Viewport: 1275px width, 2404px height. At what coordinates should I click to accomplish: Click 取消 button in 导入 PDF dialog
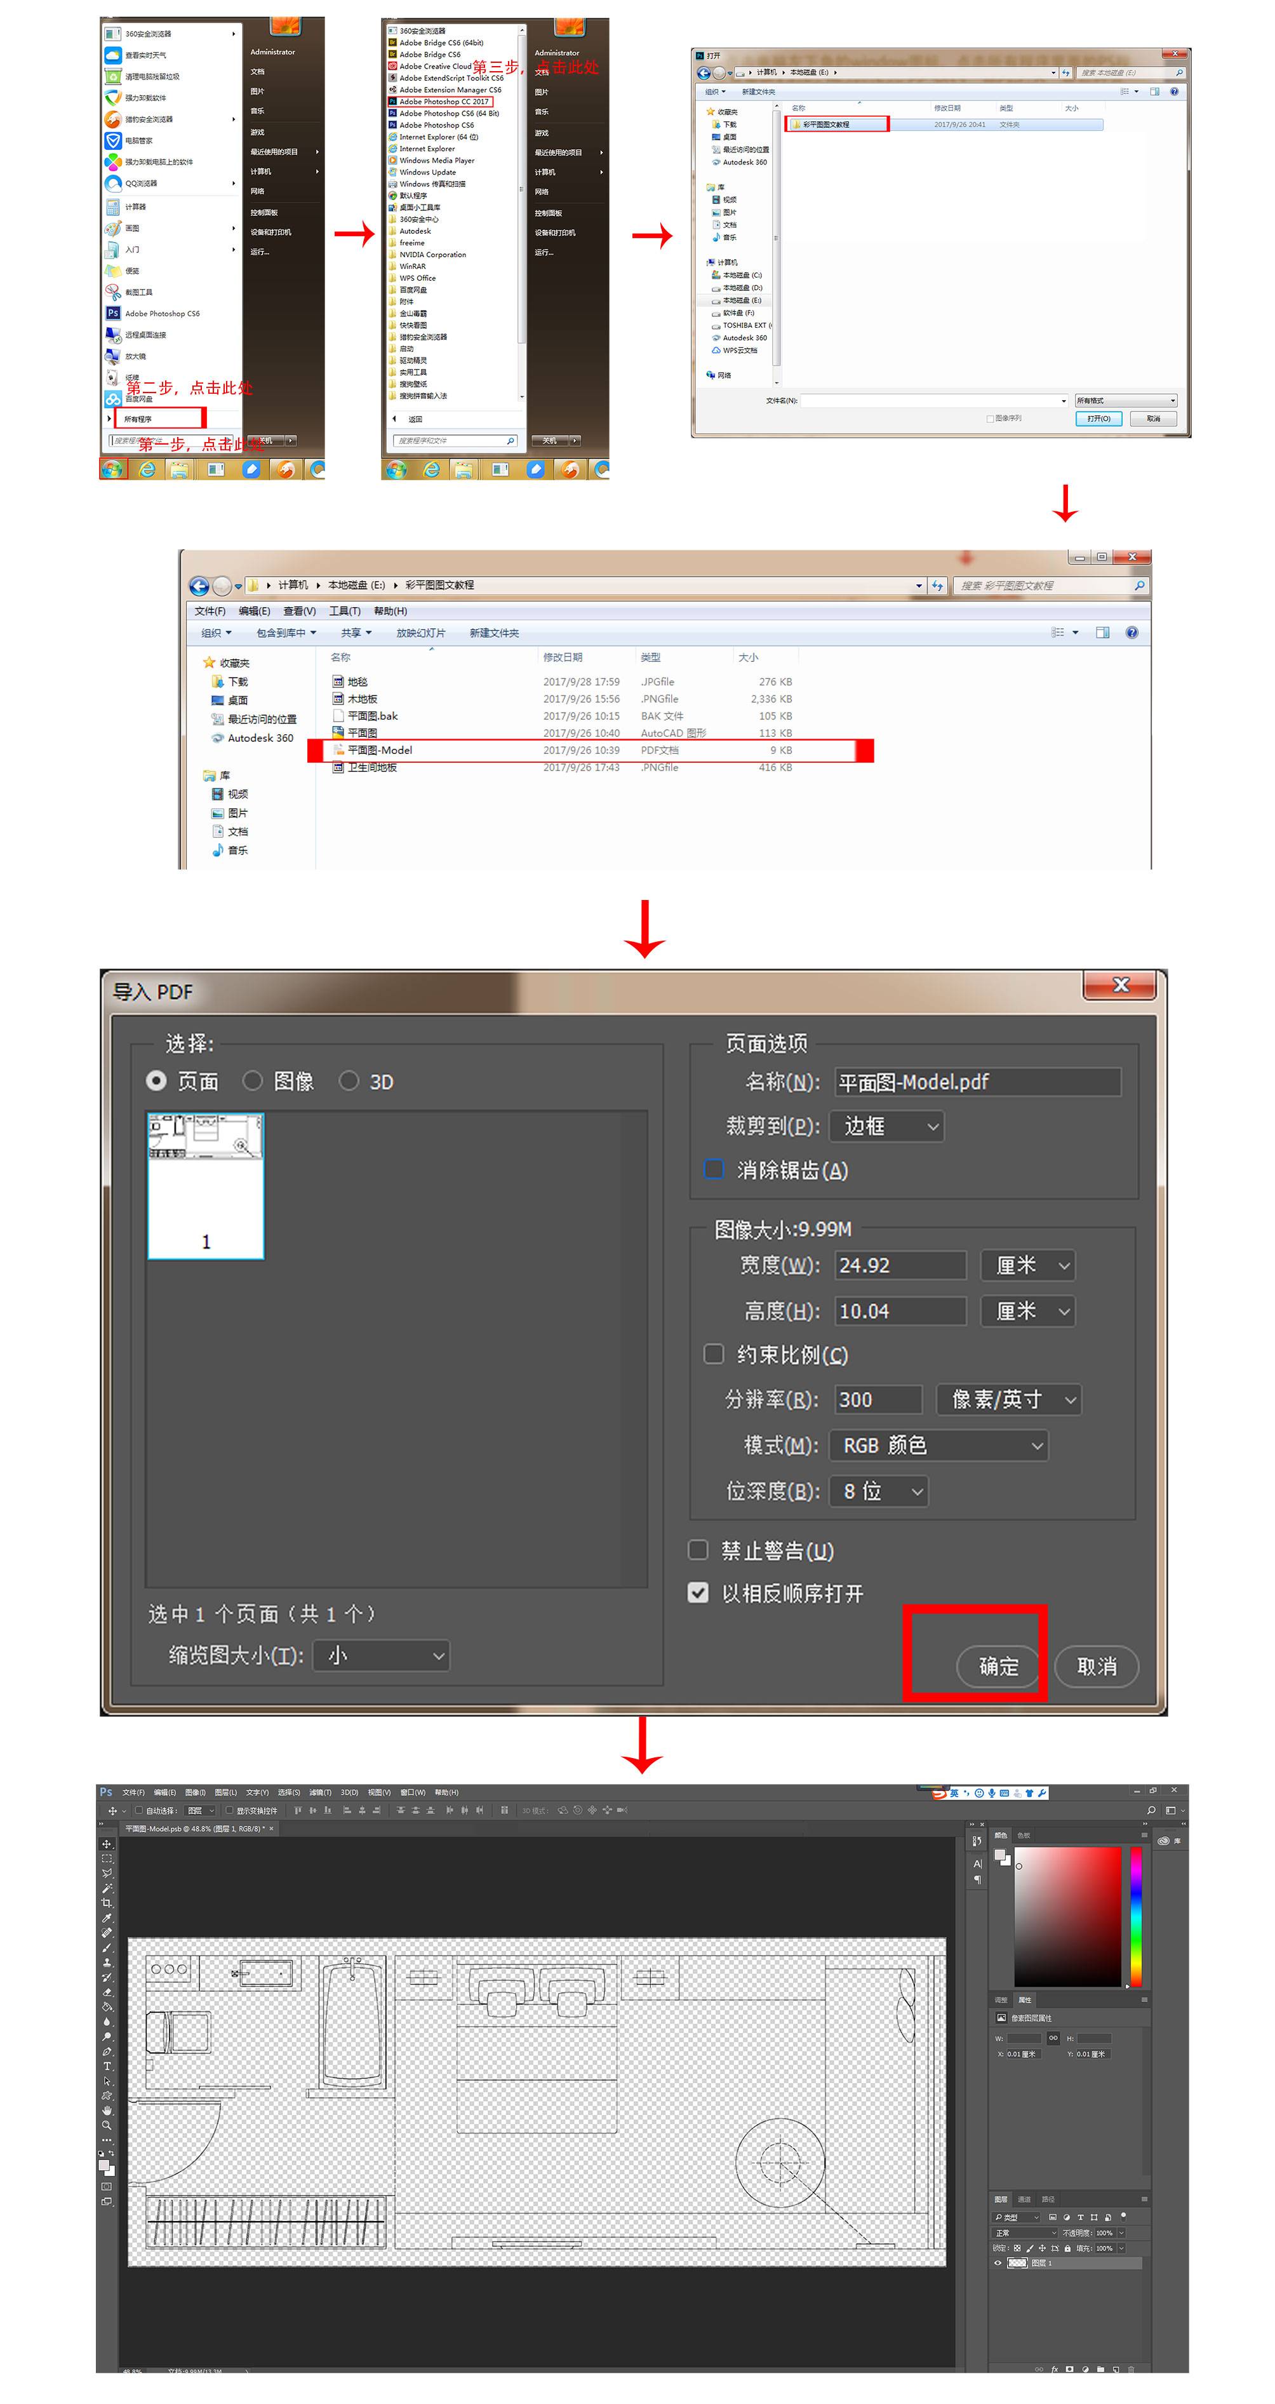coord(1096,1666)
